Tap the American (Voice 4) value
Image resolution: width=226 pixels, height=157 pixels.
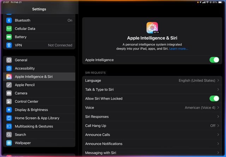point(200,108)
